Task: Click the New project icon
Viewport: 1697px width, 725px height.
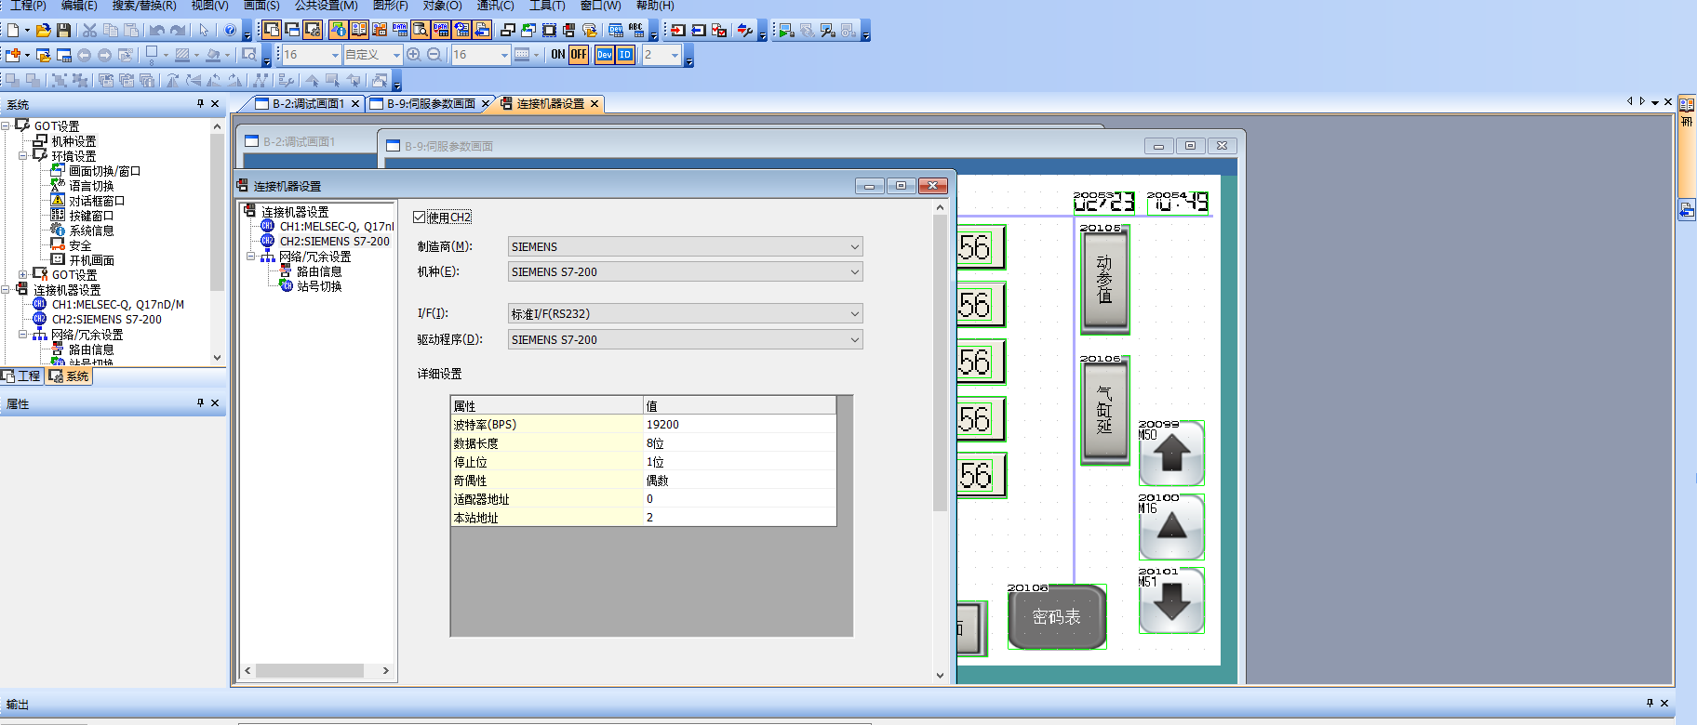Action: click(x=13, y=30)
